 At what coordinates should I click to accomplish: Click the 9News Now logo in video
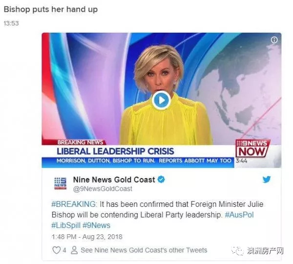252,149
